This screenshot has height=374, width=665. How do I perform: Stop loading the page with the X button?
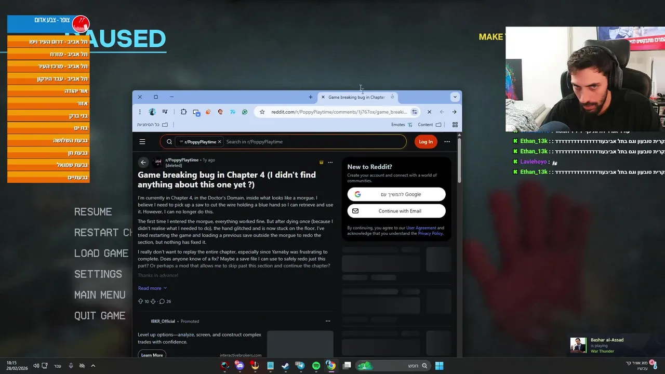[429, 112]
